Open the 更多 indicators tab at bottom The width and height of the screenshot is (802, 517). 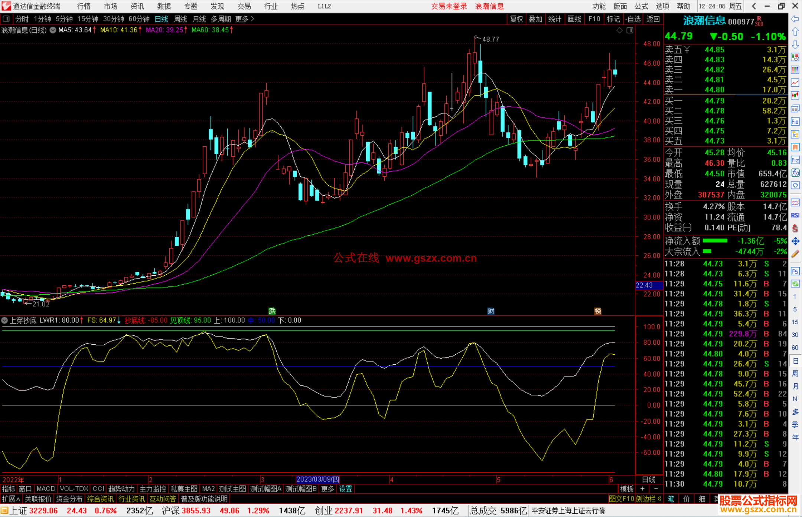click(x=327, y=489)
